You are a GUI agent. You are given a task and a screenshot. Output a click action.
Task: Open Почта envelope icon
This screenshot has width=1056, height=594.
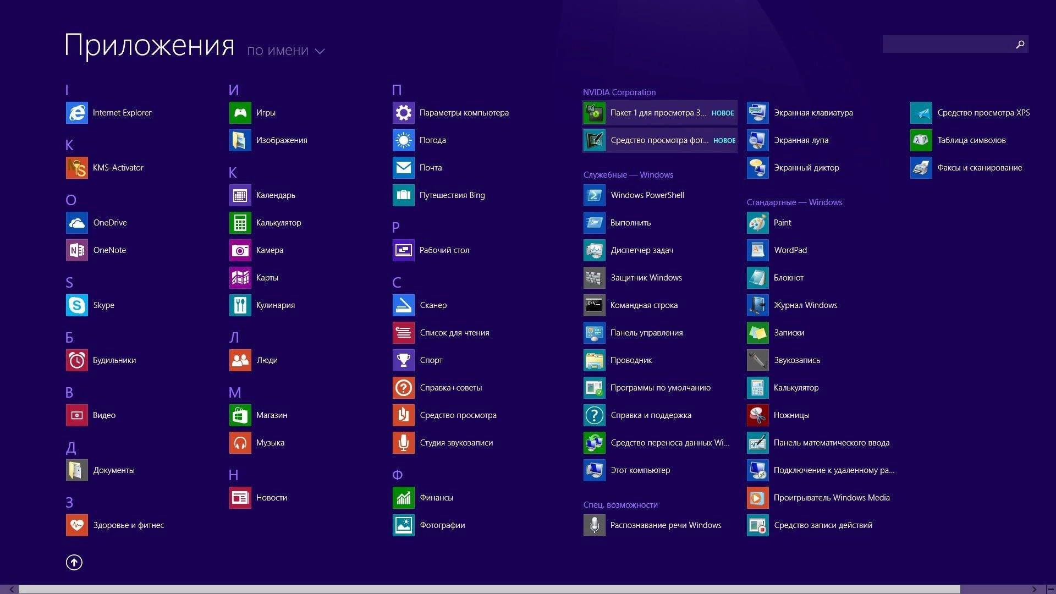click(404, 168)
